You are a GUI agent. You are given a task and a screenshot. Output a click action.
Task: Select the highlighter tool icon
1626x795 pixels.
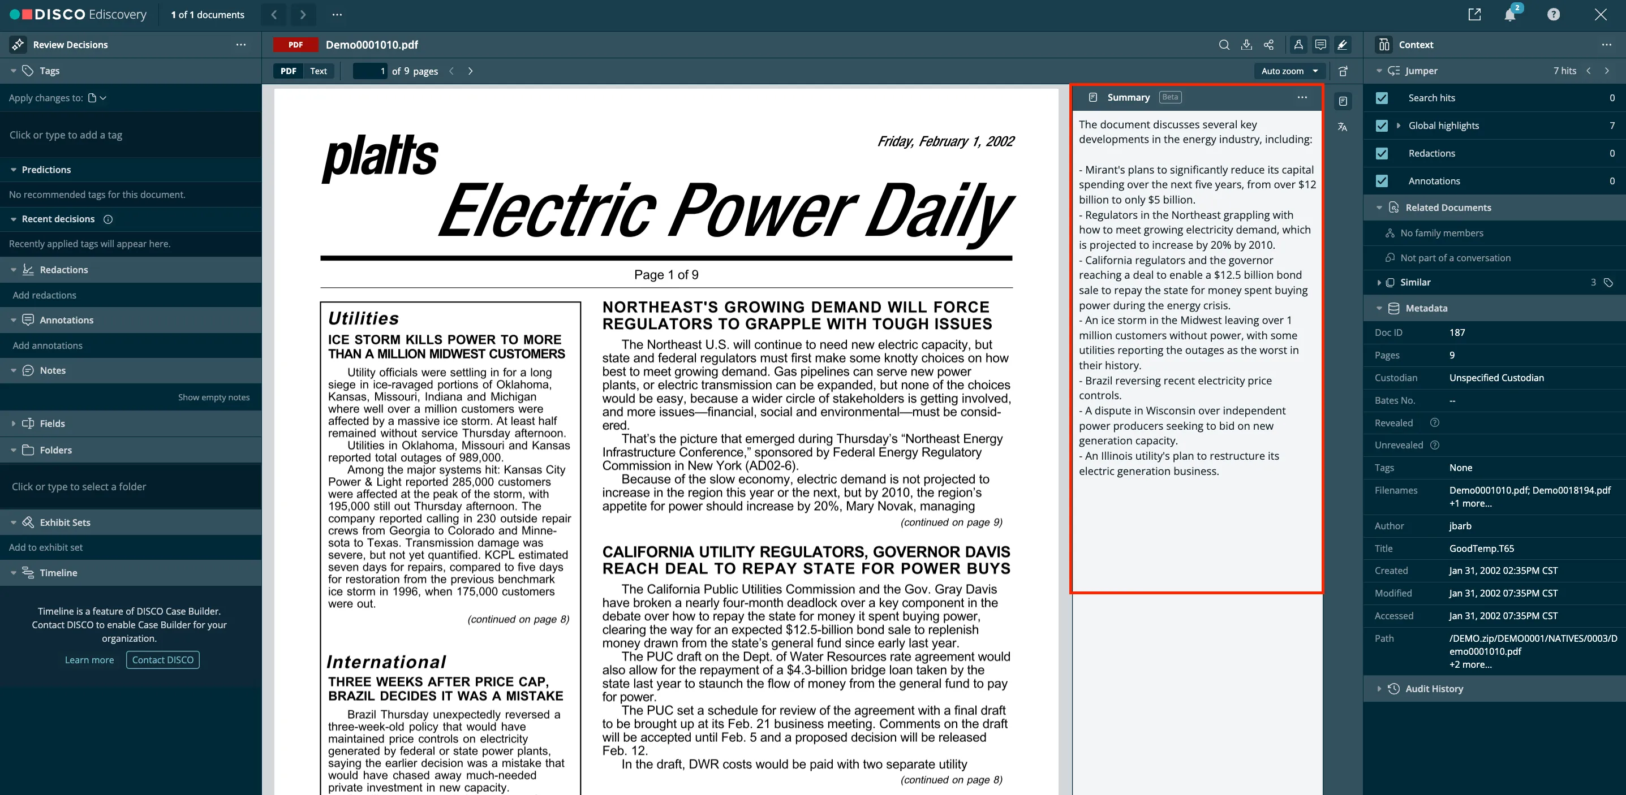[1343, 45]
